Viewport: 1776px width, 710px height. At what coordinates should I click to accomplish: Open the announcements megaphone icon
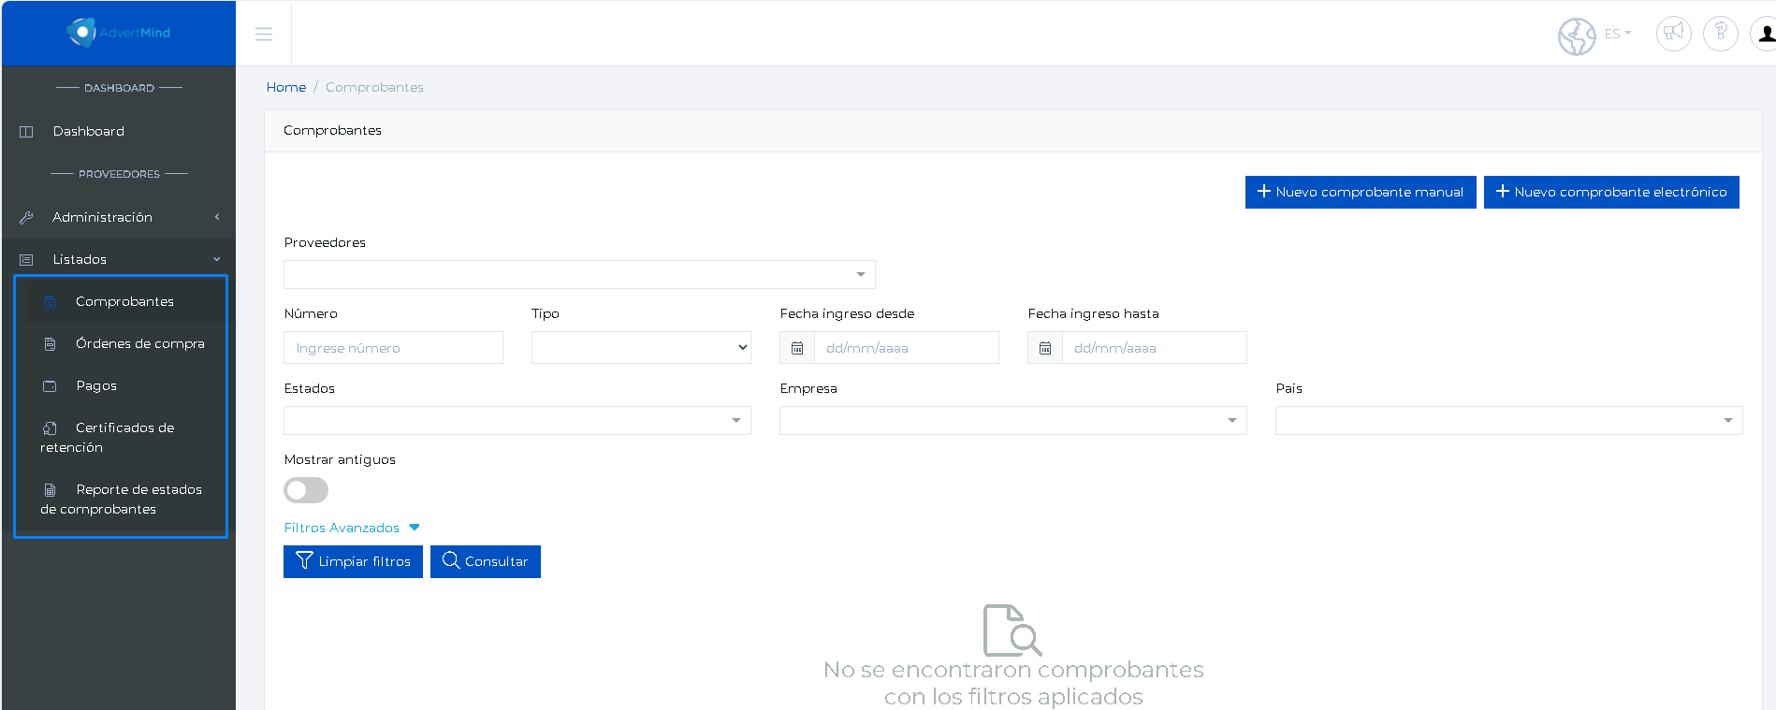tap(1673, 34)
